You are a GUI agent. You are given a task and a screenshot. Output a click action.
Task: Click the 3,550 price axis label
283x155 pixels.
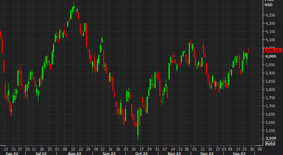270,131
